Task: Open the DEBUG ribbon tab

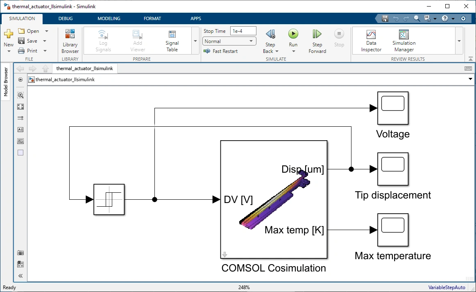Action: [x=66, y=18]
